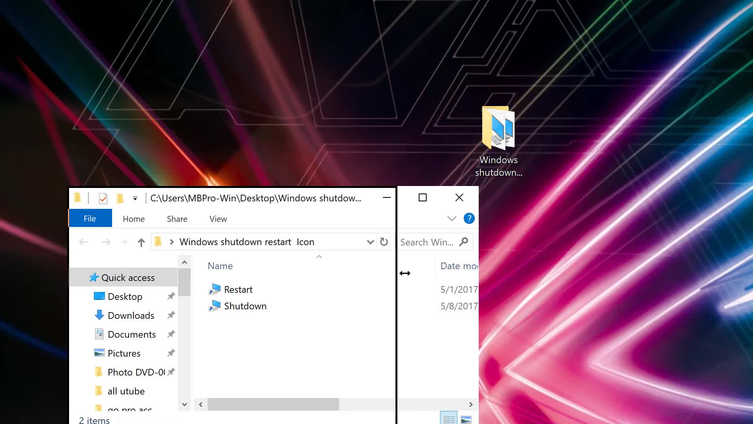Viewport: 753px width, 424px height.
Task: Maximize the File Explorer window
Action: point(423,197)
